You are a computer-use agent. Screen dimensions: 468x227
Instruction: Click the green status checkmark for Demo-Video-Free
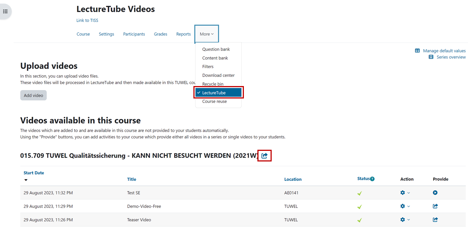pyautogui.click(x=359, y=207)
